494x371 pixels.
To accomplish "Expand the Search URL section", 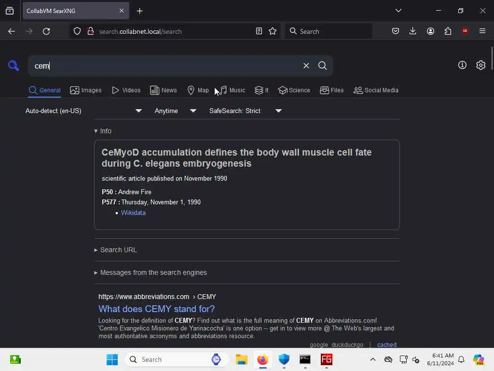I will click(116, 250).
